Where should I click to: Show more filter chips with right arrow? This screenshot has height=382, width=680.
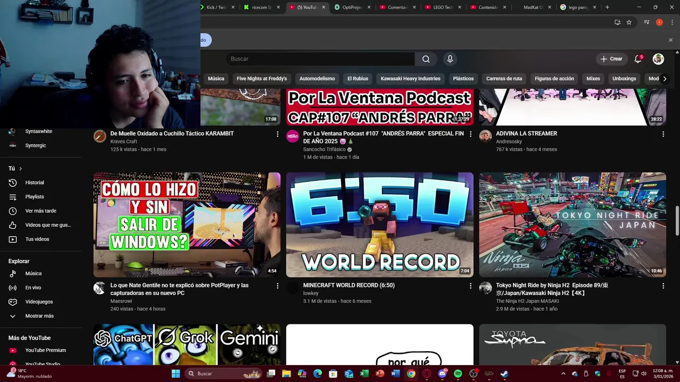click(x=664, y=79)
